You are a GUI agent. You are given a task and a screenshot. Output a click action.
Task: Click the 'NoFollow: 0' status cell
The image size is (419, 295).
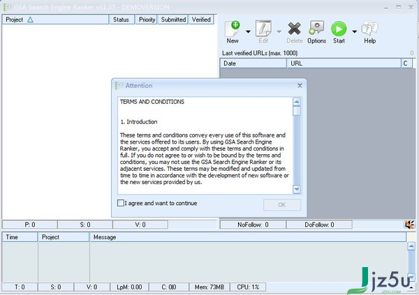pos(253,225)
